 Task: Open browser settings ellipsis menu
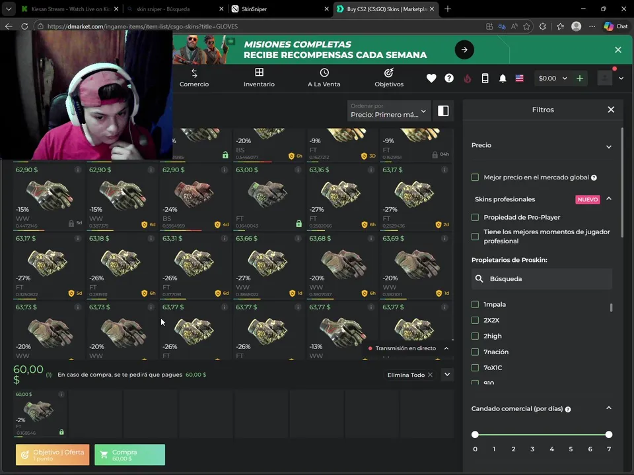tap(592, 26)
